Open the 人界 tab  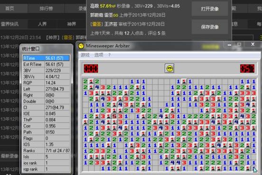(42, 24)
